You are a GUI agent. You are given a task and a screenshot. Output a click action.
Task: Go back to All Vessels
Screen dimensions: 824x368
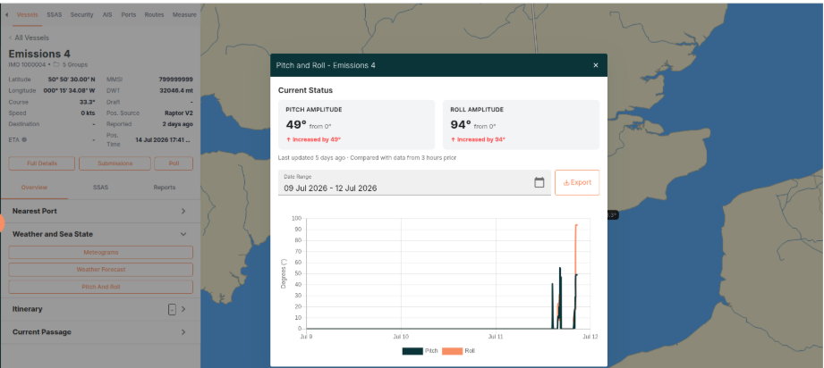coord(29,38)
